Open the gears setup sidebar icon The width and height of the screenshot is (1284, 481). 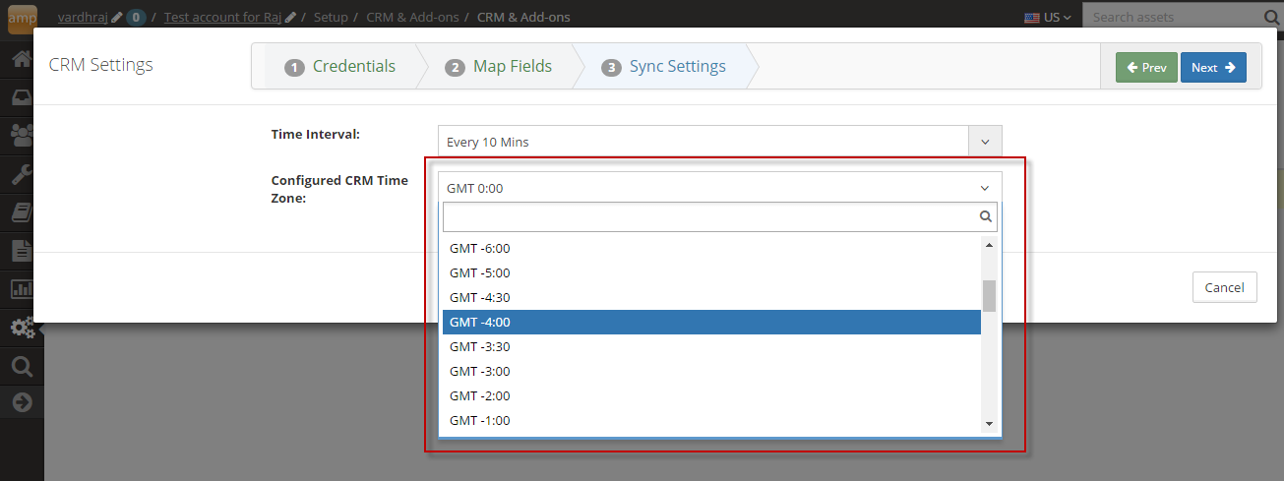click(22, 328)
